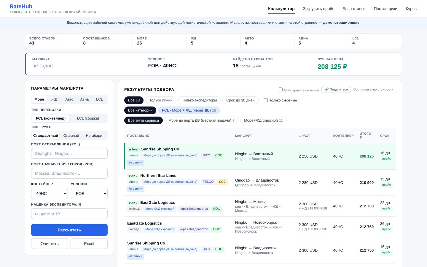This screenshot has height=267, width=427.
Task: Go to База ставок section
Action: click(x=354, y=9)
